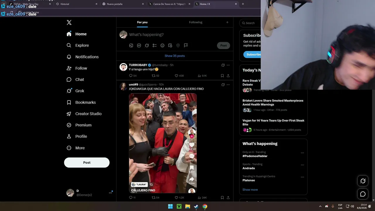View analytics on TURROBABY's post

(x=202, y=76)
